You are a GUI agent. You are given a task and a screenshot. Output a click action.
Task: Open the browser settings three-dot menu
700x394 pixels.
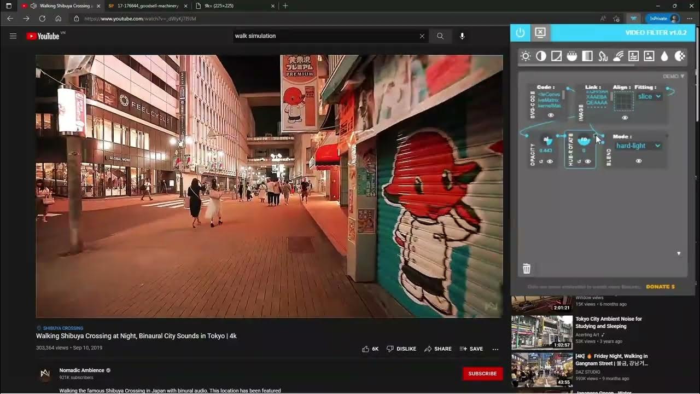[x=689, y=19]
